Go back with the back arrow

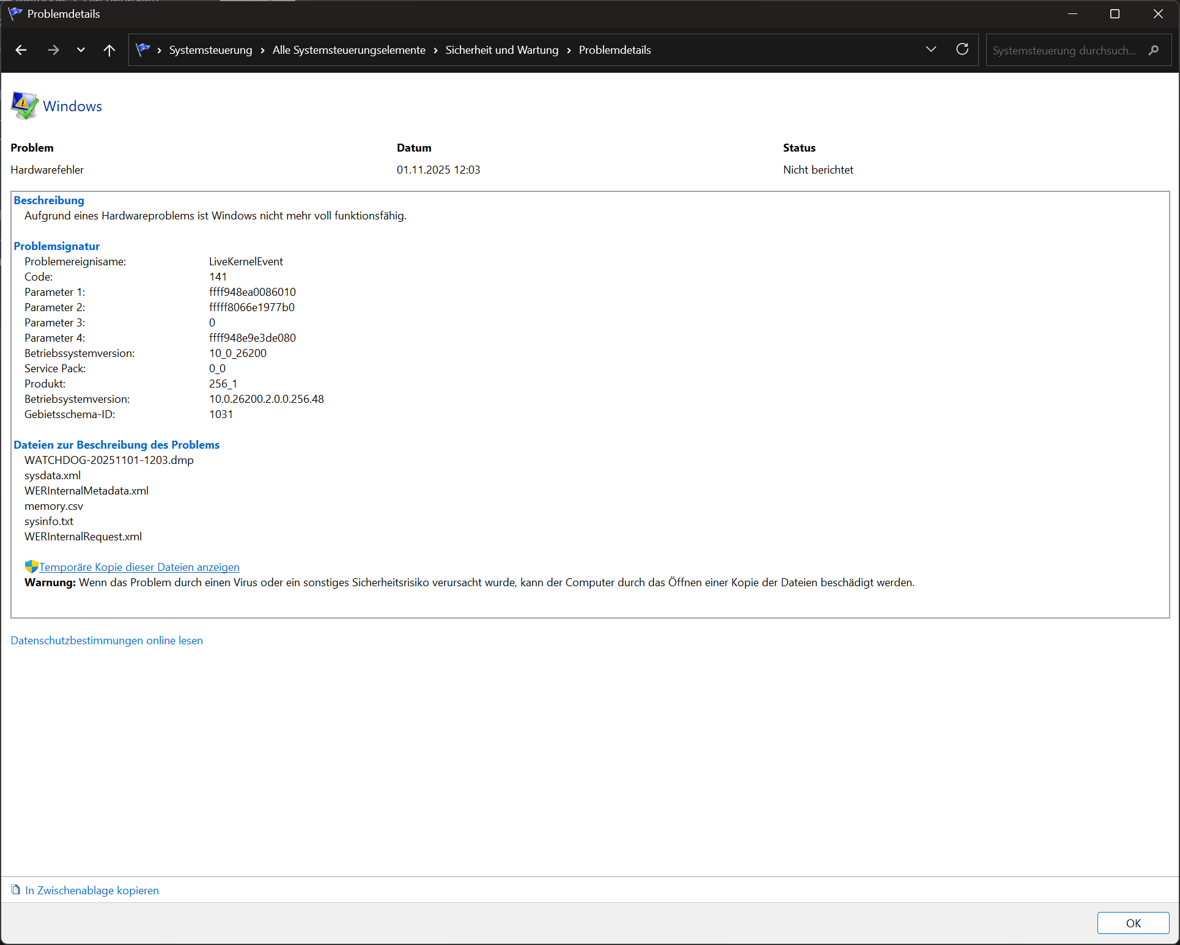(21, 50)
